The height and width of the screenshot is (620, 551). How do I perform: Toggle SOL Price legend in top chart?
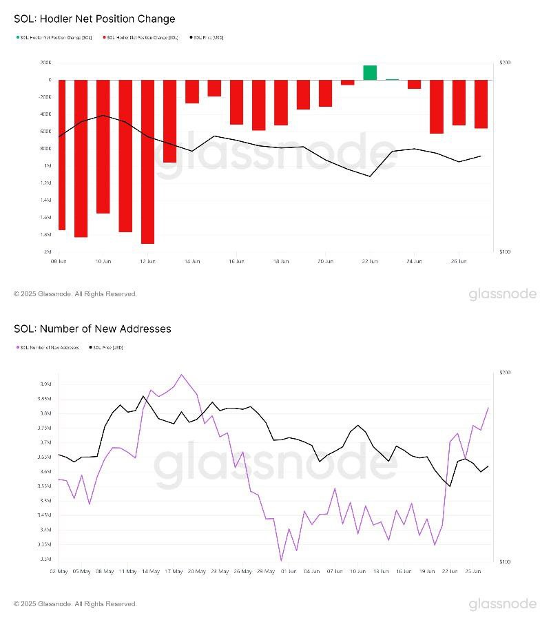[x=207, y=38]
